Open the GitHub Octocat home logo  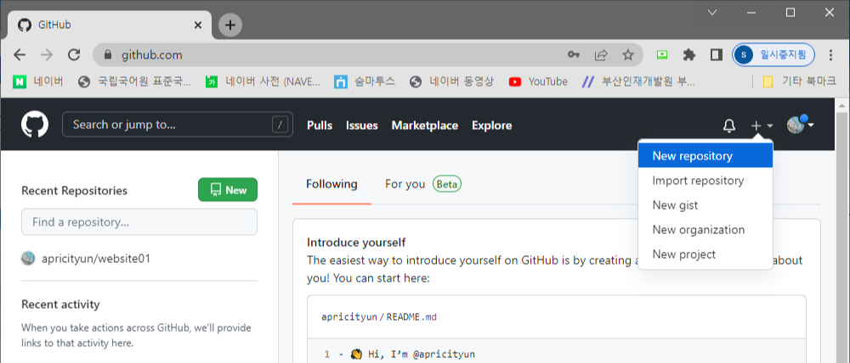click(x=35, y=125)
